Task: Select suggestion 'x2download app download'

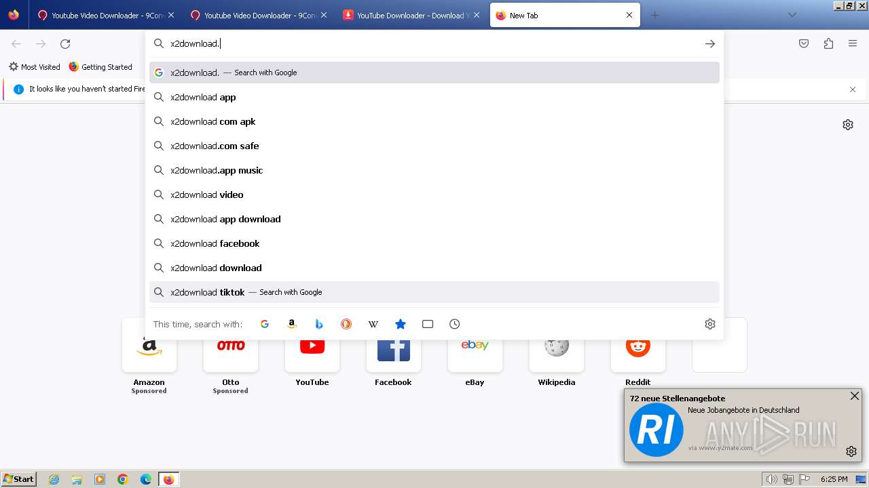Action: pyautogui.click(x=434, y=219)
